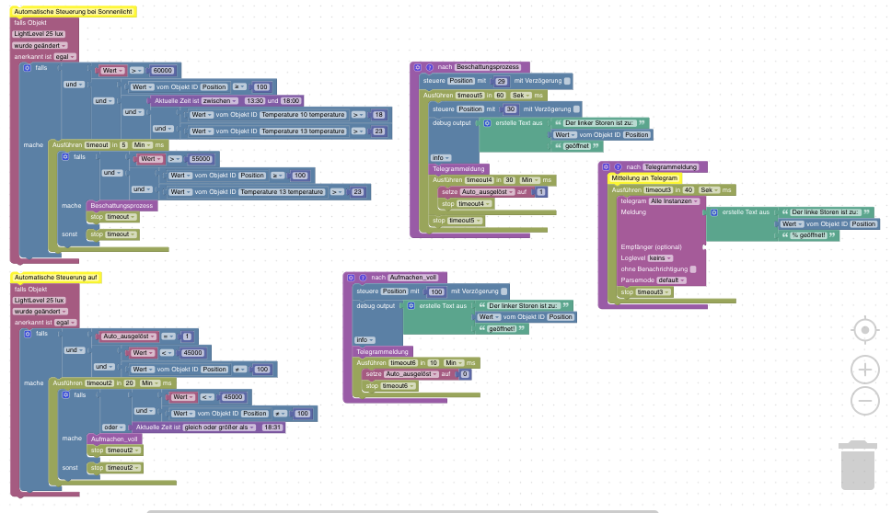Edit the 13:30 start time field

[255, 100]
